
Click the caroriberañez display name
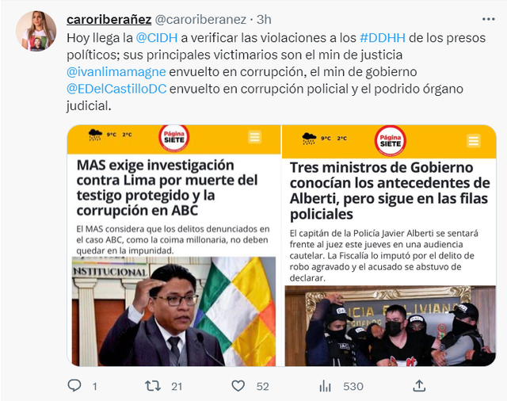click(x=109, y=20)
